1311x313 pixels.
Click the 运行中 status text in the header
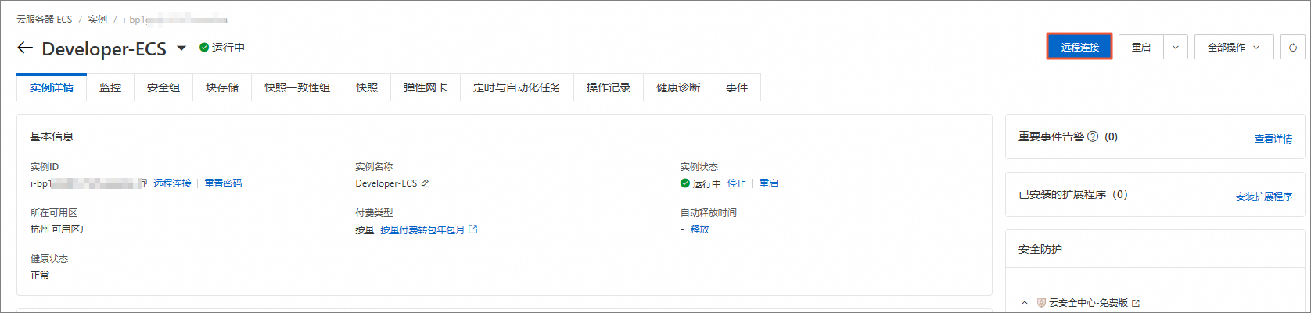pyautogui.click(x=228, y=48)
